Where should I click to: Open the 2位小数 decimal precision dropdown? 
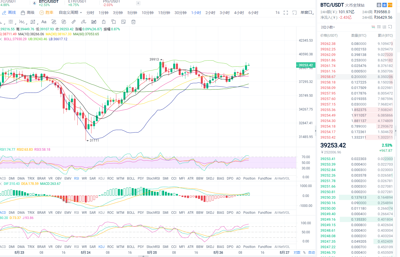pyautogui.click(x=328, y=27)
